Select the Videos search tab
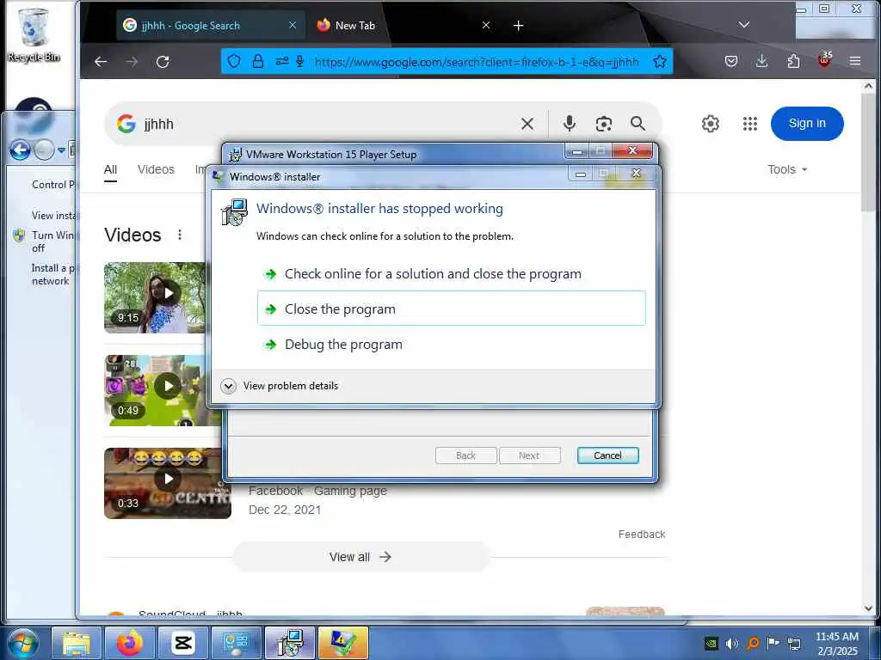This screenshot has width=881, height=660. tap(157, 169)
